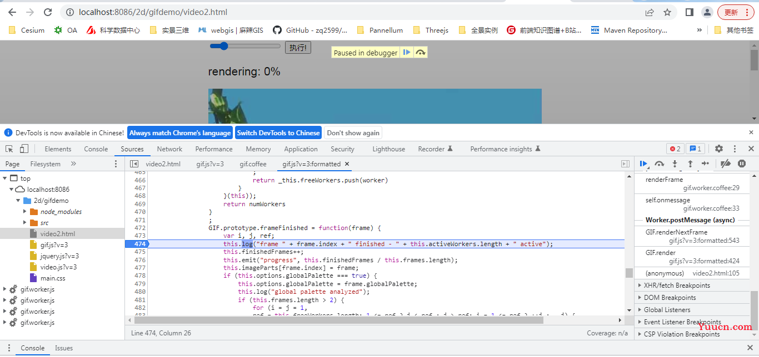Open DevTools customize three-dot menu

735,149
